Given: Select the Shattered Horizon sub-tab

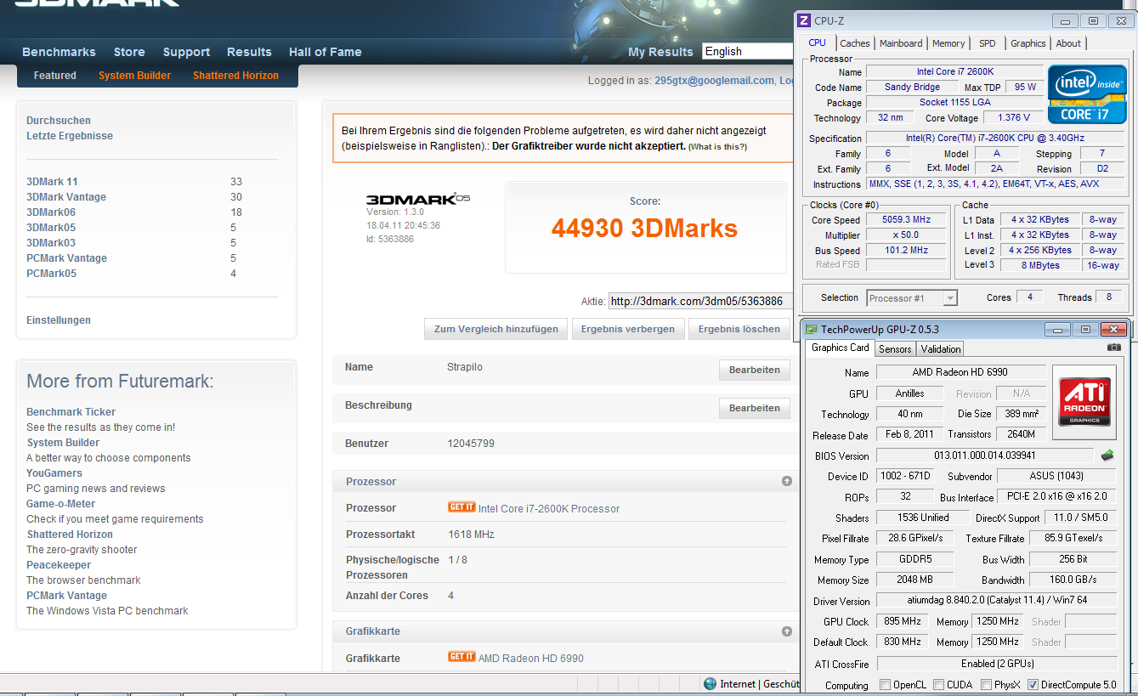Looking at the screenshot, I should 235,76.
